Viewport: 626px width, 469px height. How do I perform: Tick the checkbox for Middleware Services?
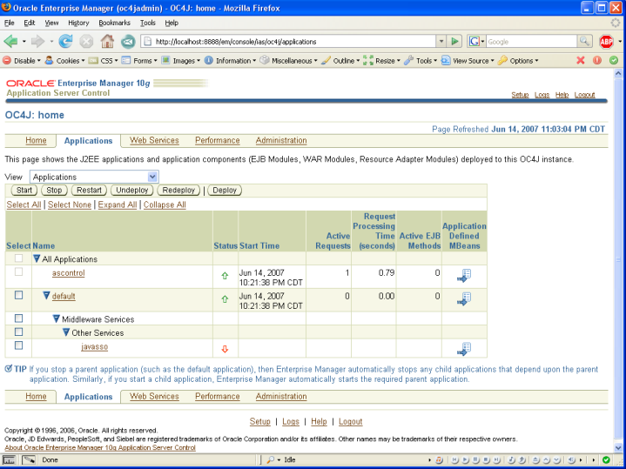(x=18, y=318)
